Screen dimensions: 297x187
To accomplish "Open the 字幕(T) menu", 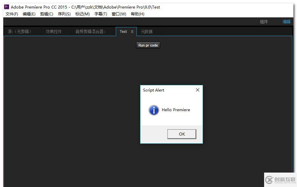I will 101,14.
